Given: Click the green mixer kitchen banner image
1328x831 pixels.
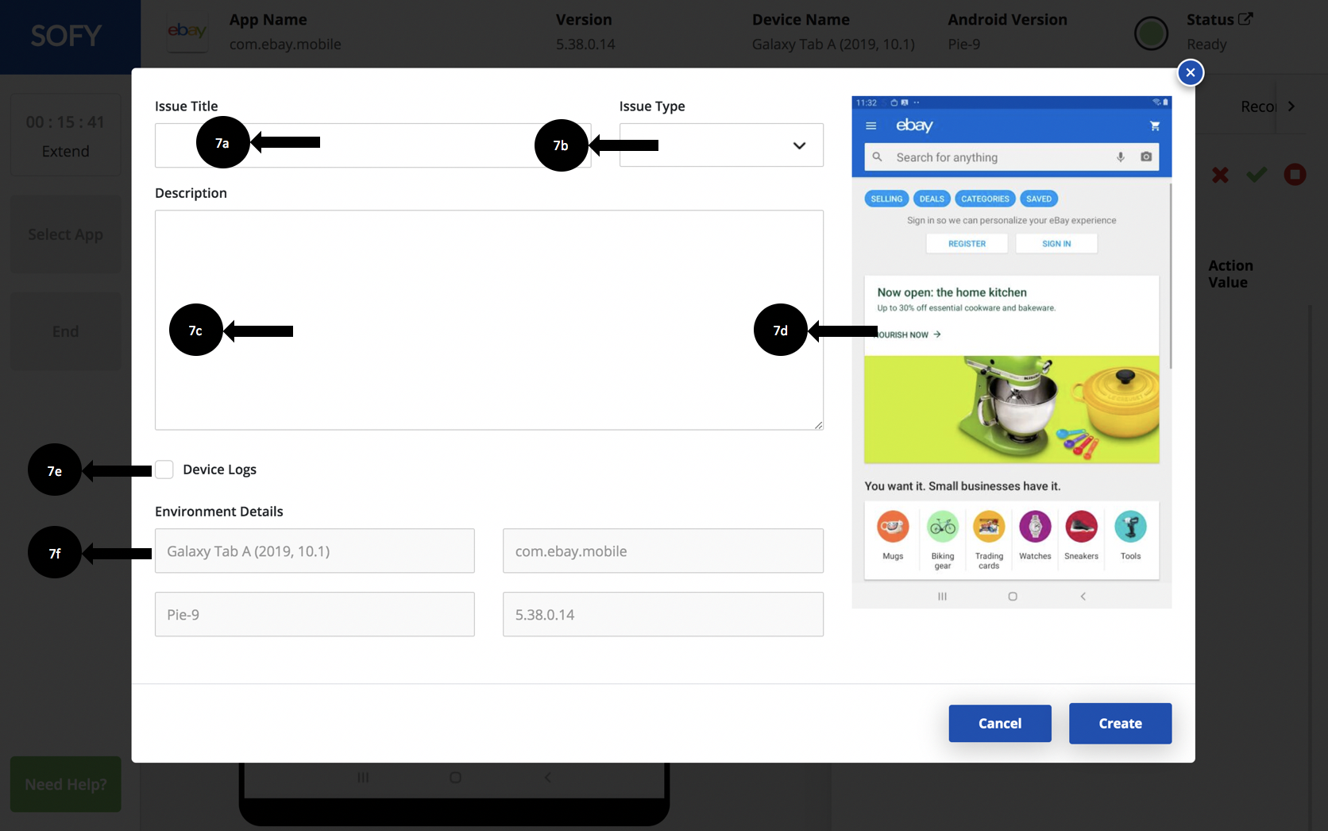Looking at the screenshot, I should [1011, 409].
